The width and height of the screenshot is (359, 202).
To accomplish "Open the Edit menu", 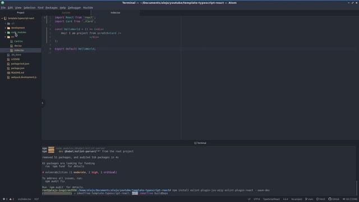I will pyautogui.click(x=10, y=7).
